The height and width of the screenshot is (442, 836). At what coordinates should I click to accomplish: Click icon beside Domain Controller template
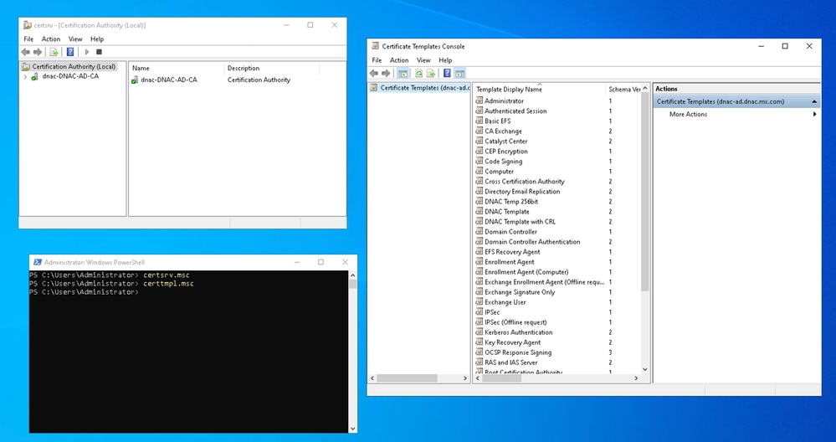[480, 232]
